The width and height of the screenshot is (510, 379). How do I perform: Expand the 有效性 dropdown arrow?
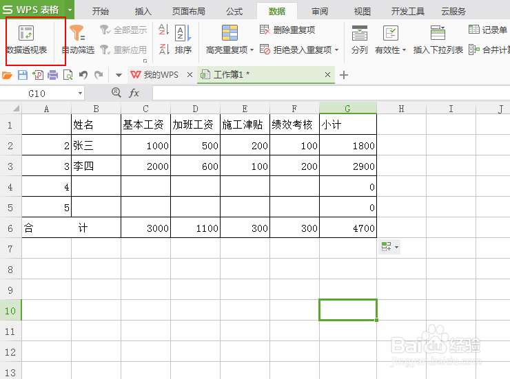point(405,50)
